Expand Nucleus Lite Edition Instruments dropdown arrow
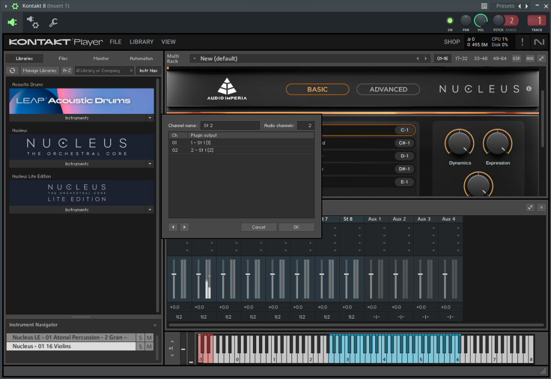This screenshot has width=551, height=379. tap(150, 210)
